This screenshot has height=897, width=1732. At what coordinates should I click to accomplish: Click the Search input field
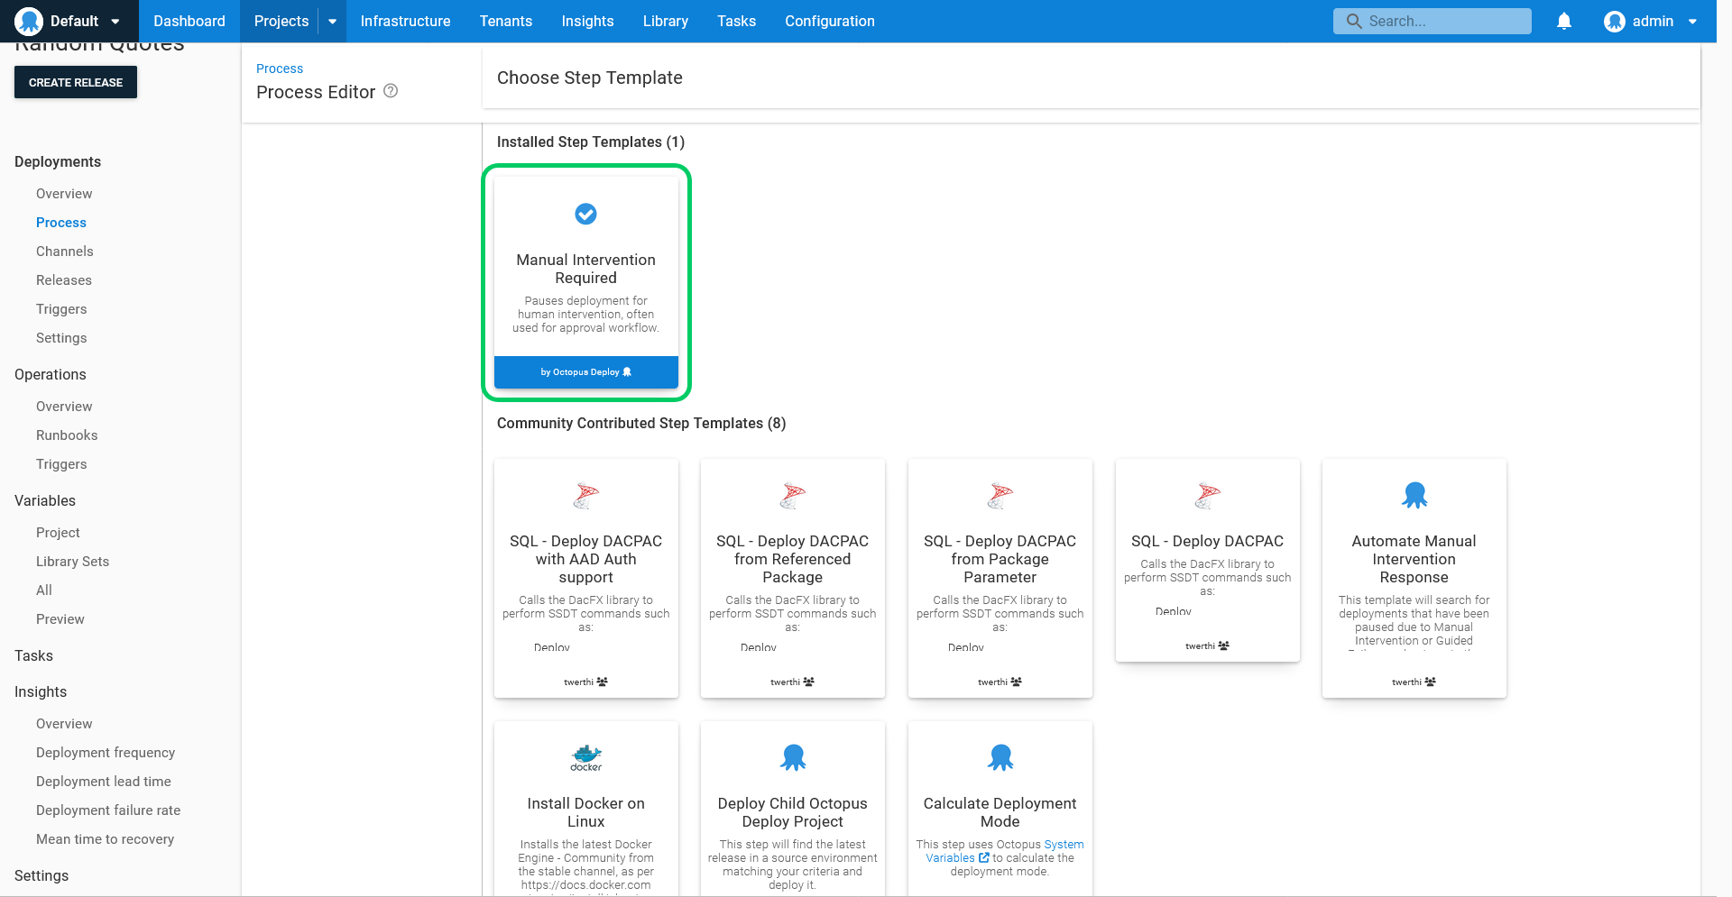coord(1433,21)
